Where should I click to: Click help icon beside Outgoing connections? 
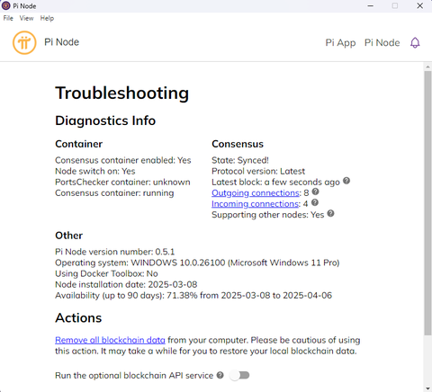click(x=315, y=192)
